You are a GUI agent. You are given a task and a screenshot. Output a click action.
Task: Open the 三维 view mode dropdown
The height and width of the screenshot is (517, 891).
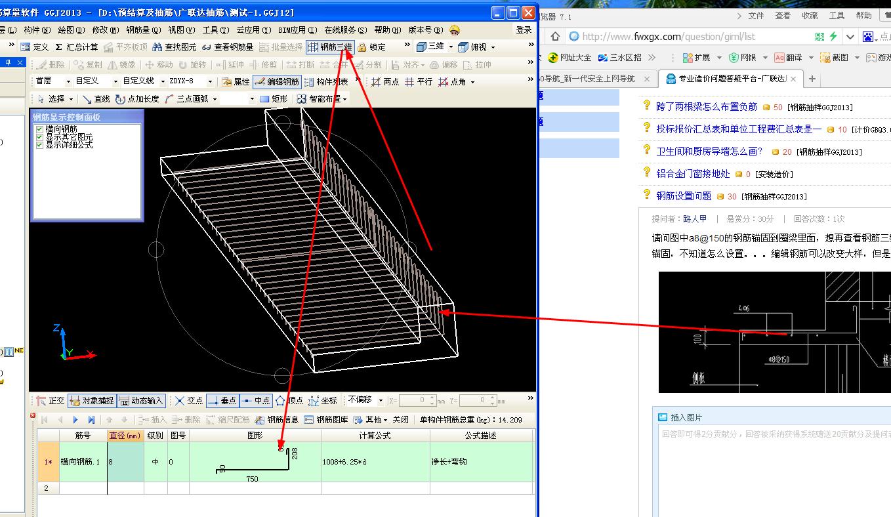pos(450,47)
